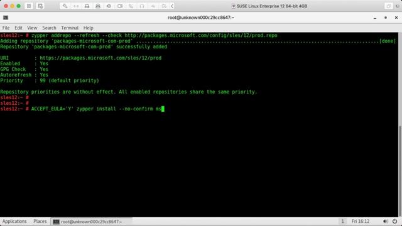Open the Places menu in bottom panel
This screenshot has width=402, height=226.
pos(40,221)
